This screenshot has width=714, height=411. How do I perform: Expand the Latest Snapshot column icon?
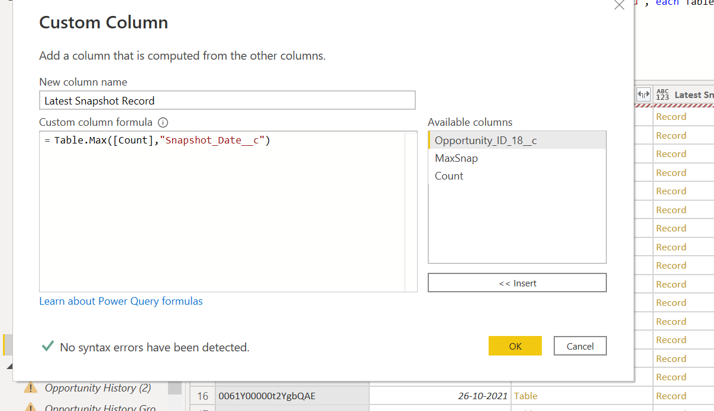pyautogui.click(x=643, y=94)
